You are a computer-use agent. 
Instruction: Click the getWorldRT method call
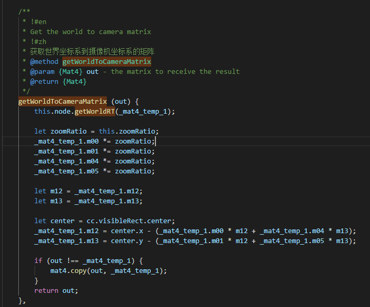point(95,111)
